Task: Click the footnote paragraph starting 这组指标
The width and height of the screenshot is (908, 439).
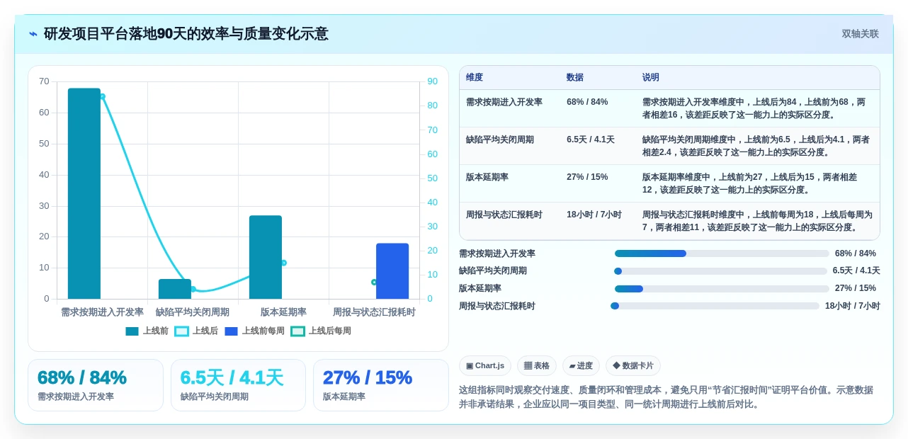Action: coord(666,397)
